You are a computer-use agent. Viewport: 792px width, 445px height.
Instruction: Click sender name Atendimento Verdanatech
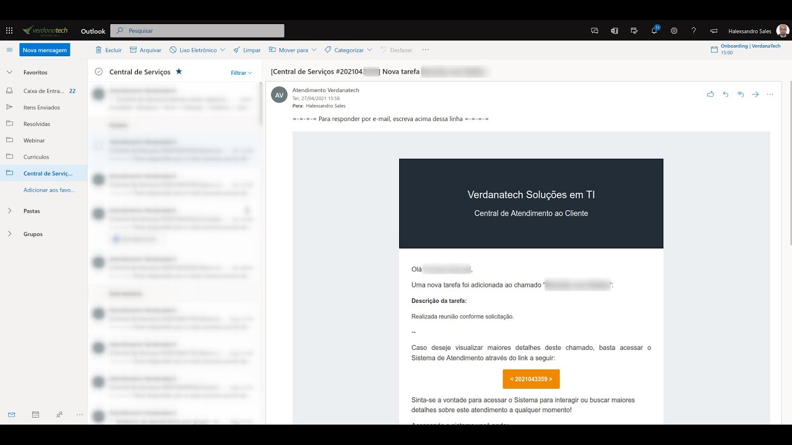pyautogui.click(x=325, y=90)
